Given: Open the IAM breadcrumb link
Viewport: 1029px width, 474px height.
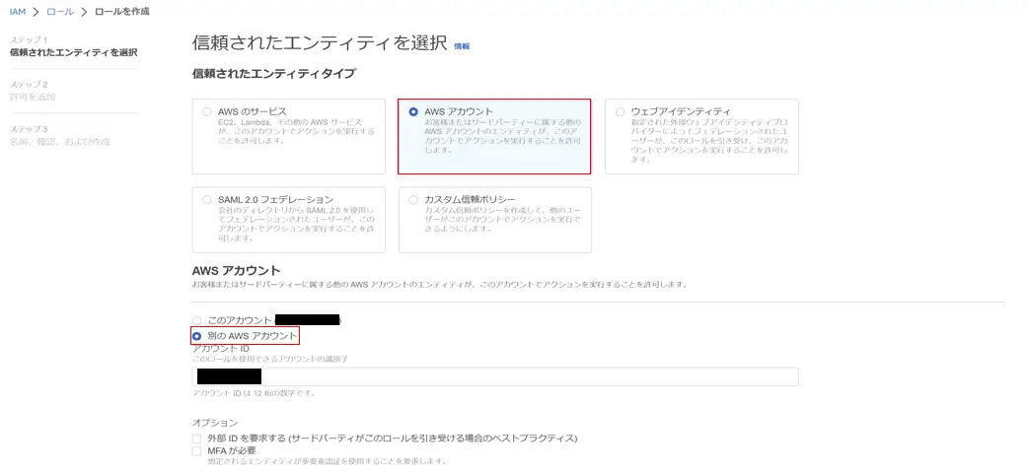Looking at the screenshot, I should click(x=18, y=12).
